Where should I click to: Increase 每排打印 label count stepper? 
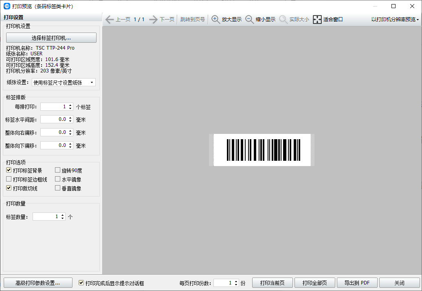point(70,105)
